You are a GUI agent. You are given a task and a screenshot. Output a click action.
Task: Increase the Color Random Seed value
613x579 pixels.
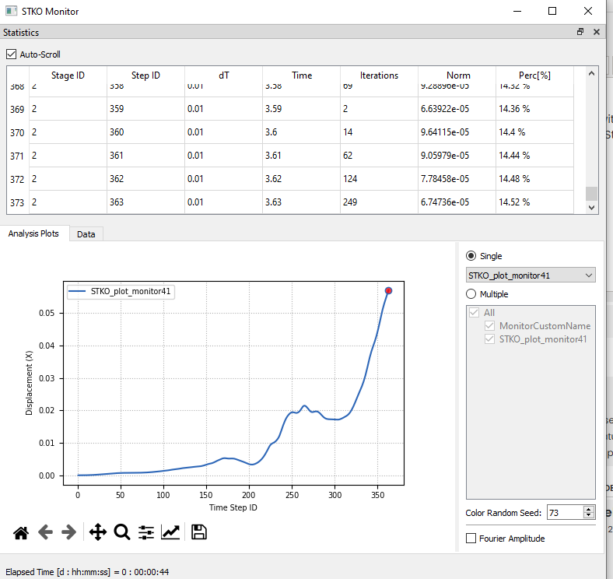[x=589, y=509]
